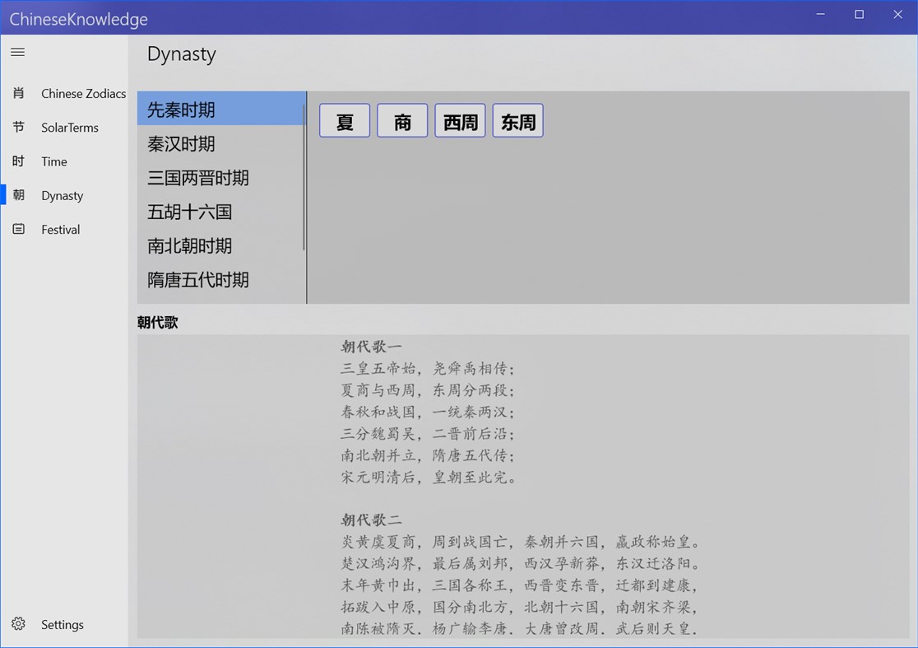The height and width of the screenshot is (648, 918).
Task: Select the 时 Time icon in sidebar
Action: tap(18, 161)
